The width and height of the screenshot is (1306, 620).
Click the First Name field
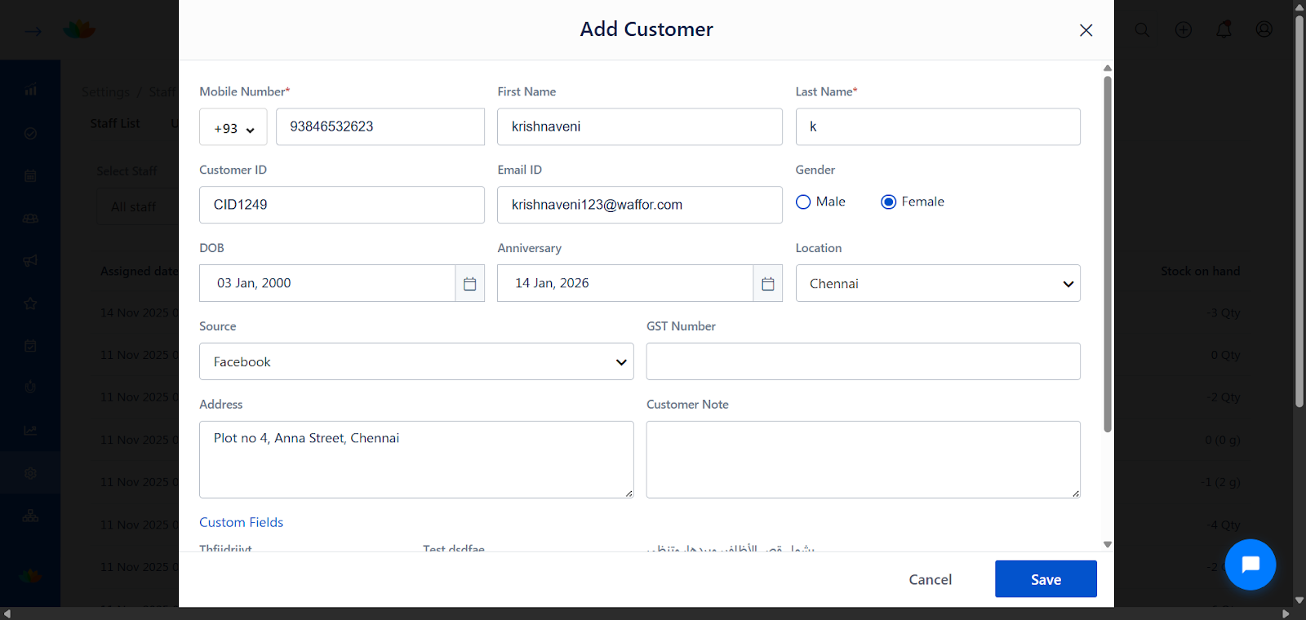[x=640, y=127]
